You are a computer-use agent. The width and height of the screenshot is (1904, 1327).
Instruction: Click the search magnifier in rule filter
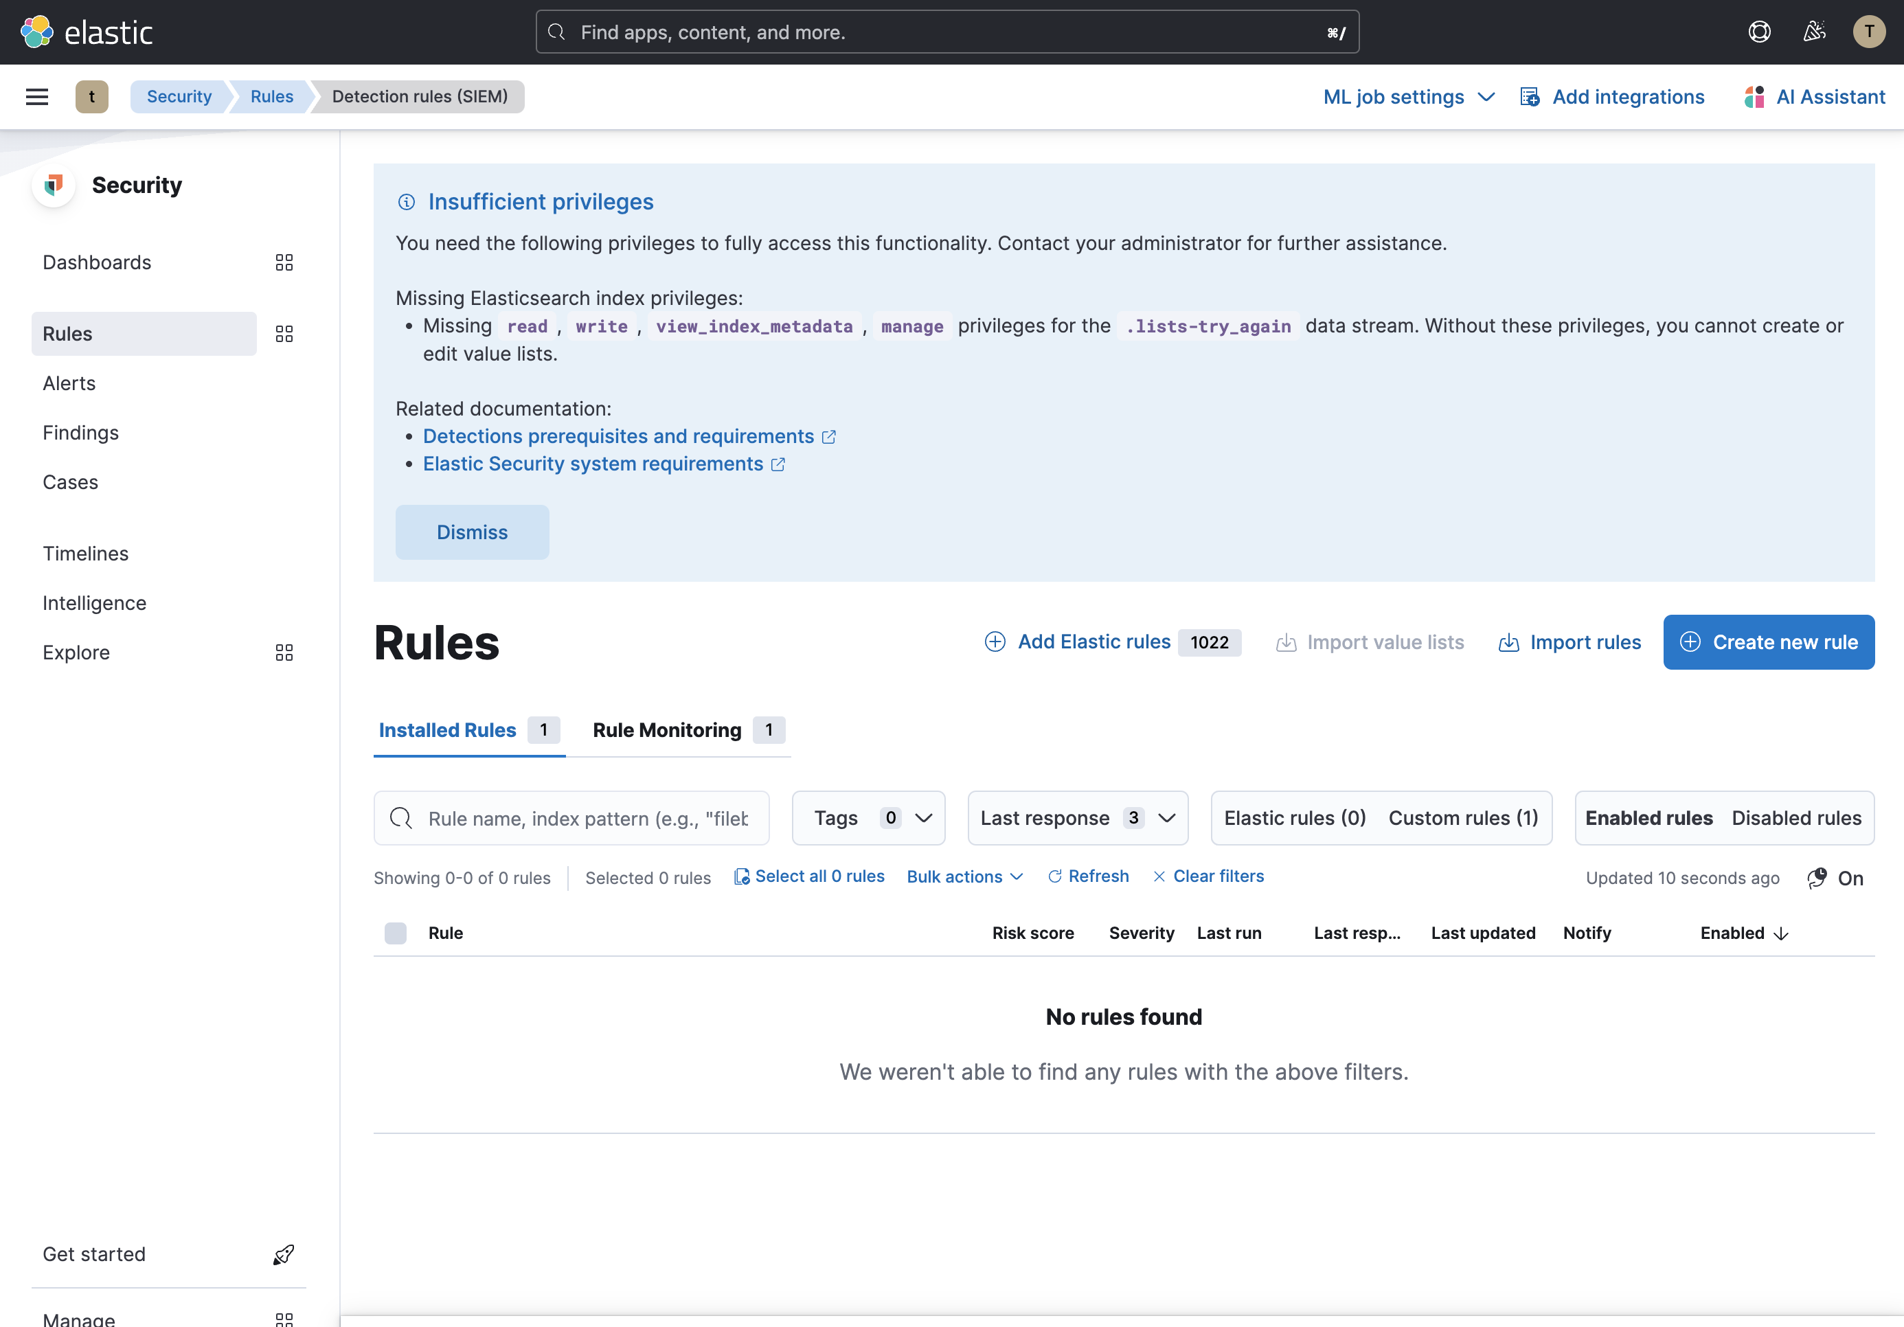pos(401,819)
